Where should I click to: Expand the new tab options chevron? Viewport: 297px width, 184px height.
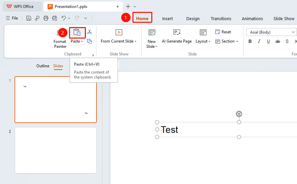135,7
